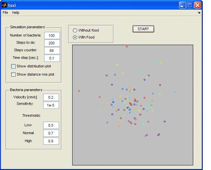The image size is (211, 170).
Task: Click the Velocity input field
Action: 51,97
